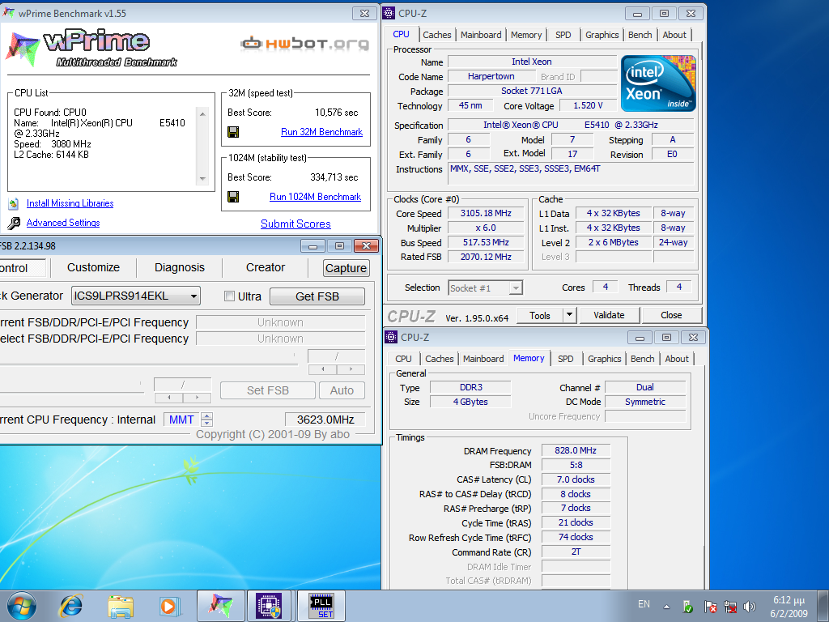Image resolution: width=829 pixels, height=622 pixels.
Task: Click the volume speaker tray icon
Action: coord(749,606)
